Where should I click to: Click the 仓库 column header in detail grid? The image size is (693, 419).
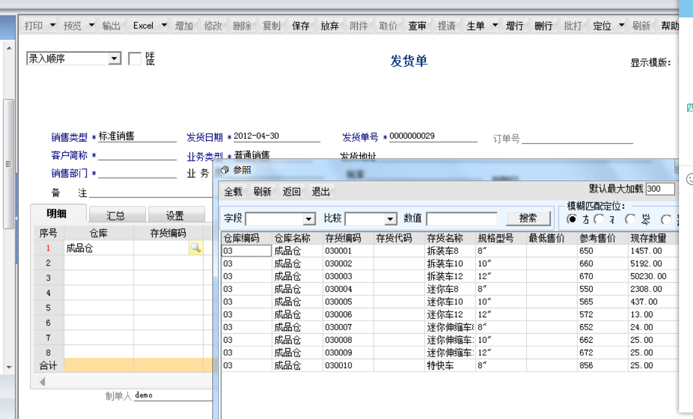pos(99,233)
